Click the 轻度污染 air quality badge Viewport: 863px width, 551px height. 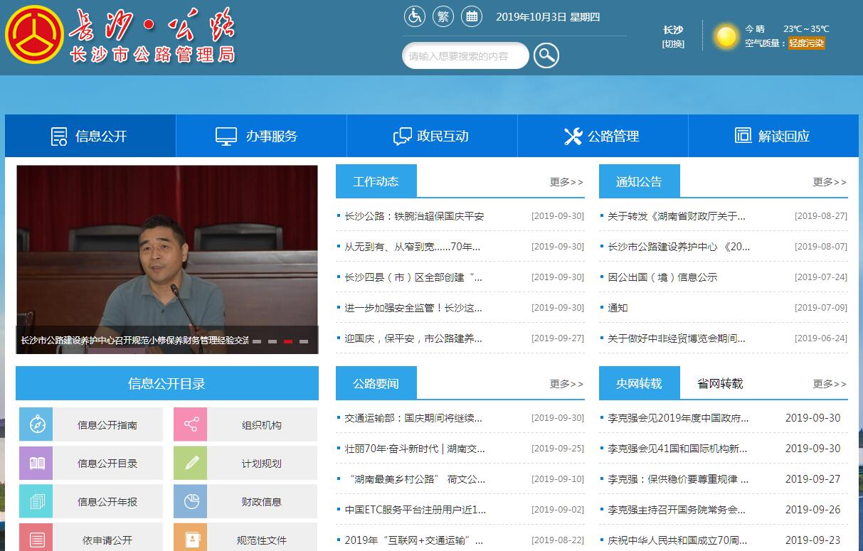(x=806, y=43)
